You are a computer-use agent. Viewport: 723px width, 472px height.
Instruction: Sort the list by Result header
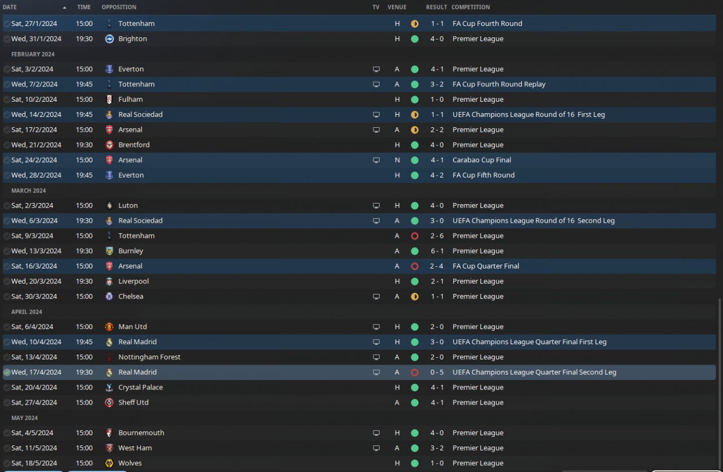point(436,7)
